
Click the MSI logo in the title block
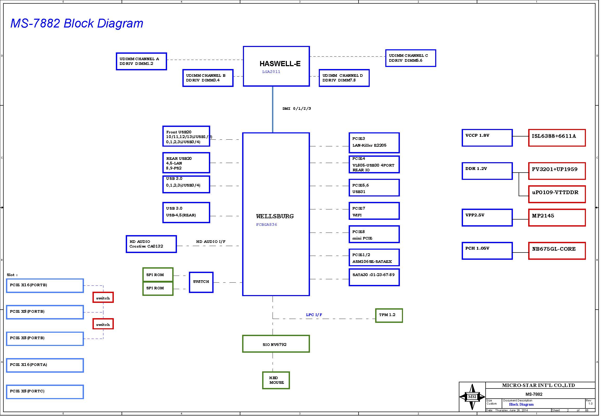pos(472,397)
